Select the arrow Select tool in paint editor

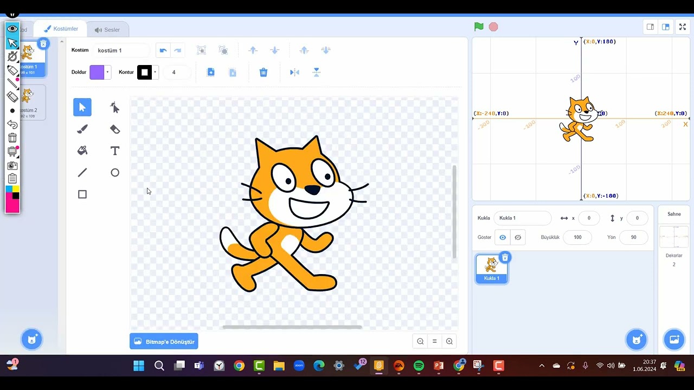tap(82, 107)
